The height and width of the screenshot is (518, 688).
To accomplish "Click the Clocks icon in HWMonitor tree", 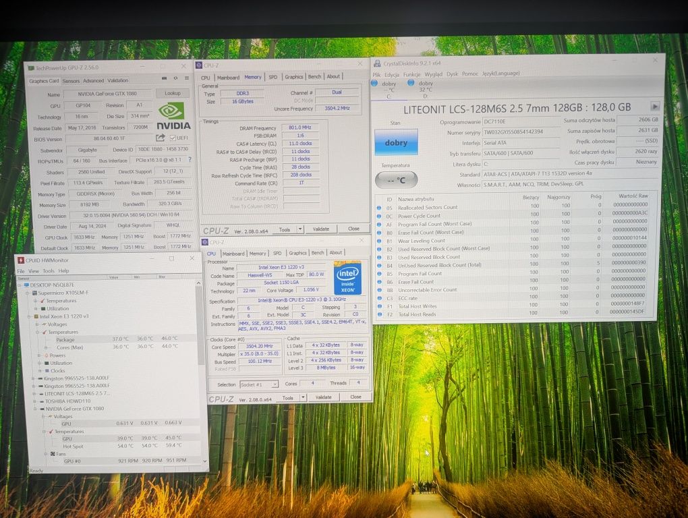I will point(47,371).
